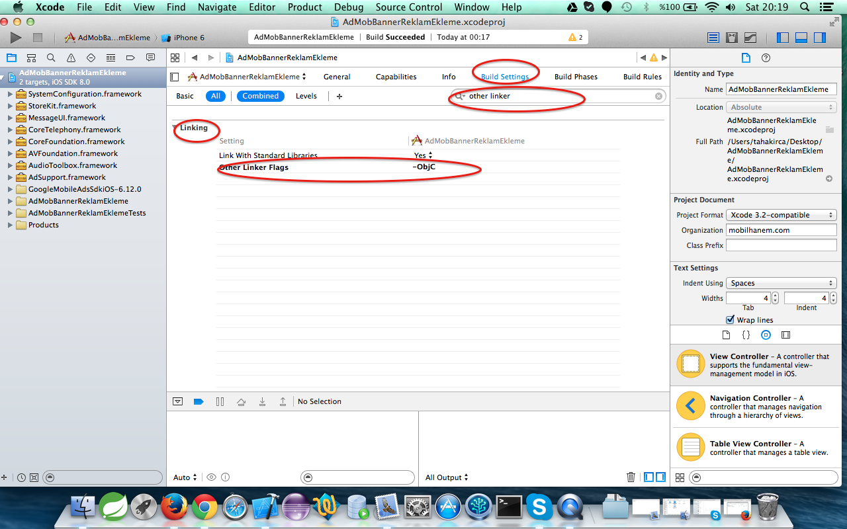Select the Assistant editor icon
This screenshot has width=847, height=529.
coord(732,38)
